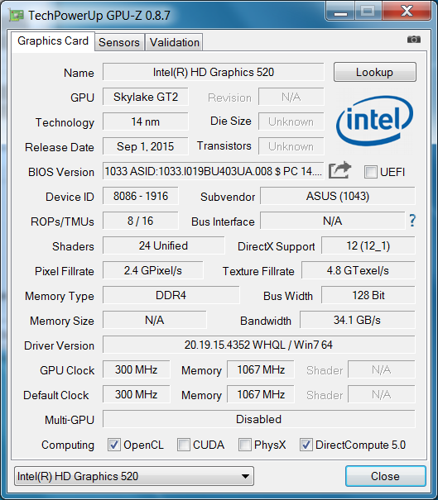Click the window X close icon
This screenshot has height=500, width=438.
[x=407, y=12]
